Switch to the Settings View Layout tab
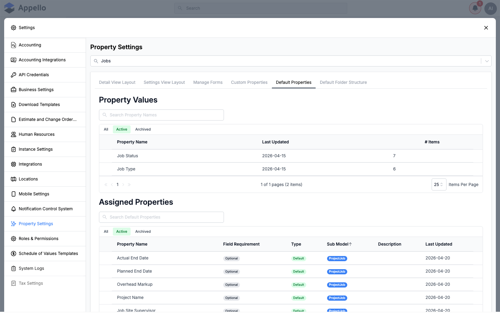 [164, 82]
